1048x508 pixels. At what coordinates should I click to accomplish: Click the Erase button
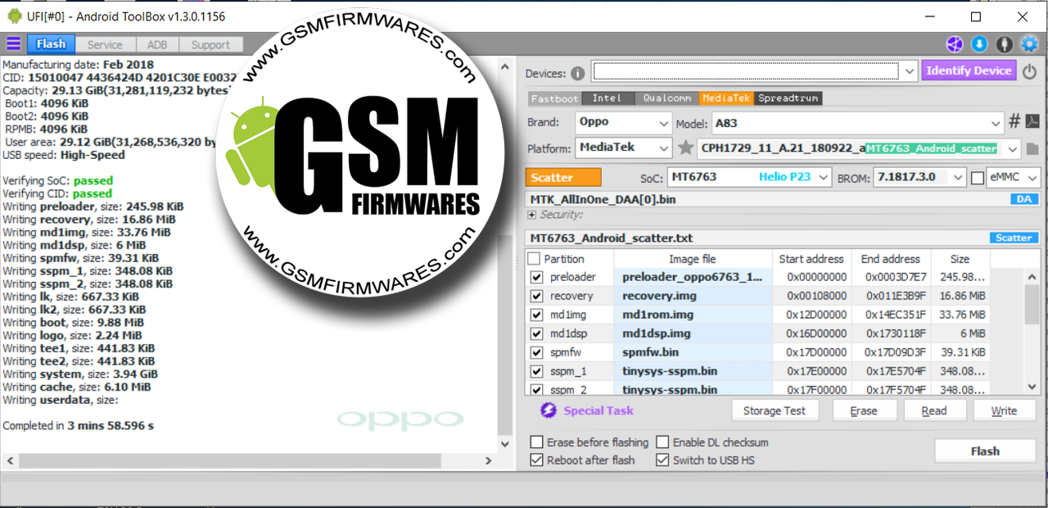pyautogui.click(x=863, y=411)
